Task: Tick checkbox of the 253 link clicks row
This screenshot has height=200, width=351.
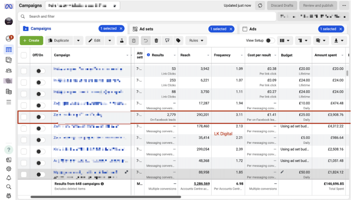Action: (x=24, y=82)
